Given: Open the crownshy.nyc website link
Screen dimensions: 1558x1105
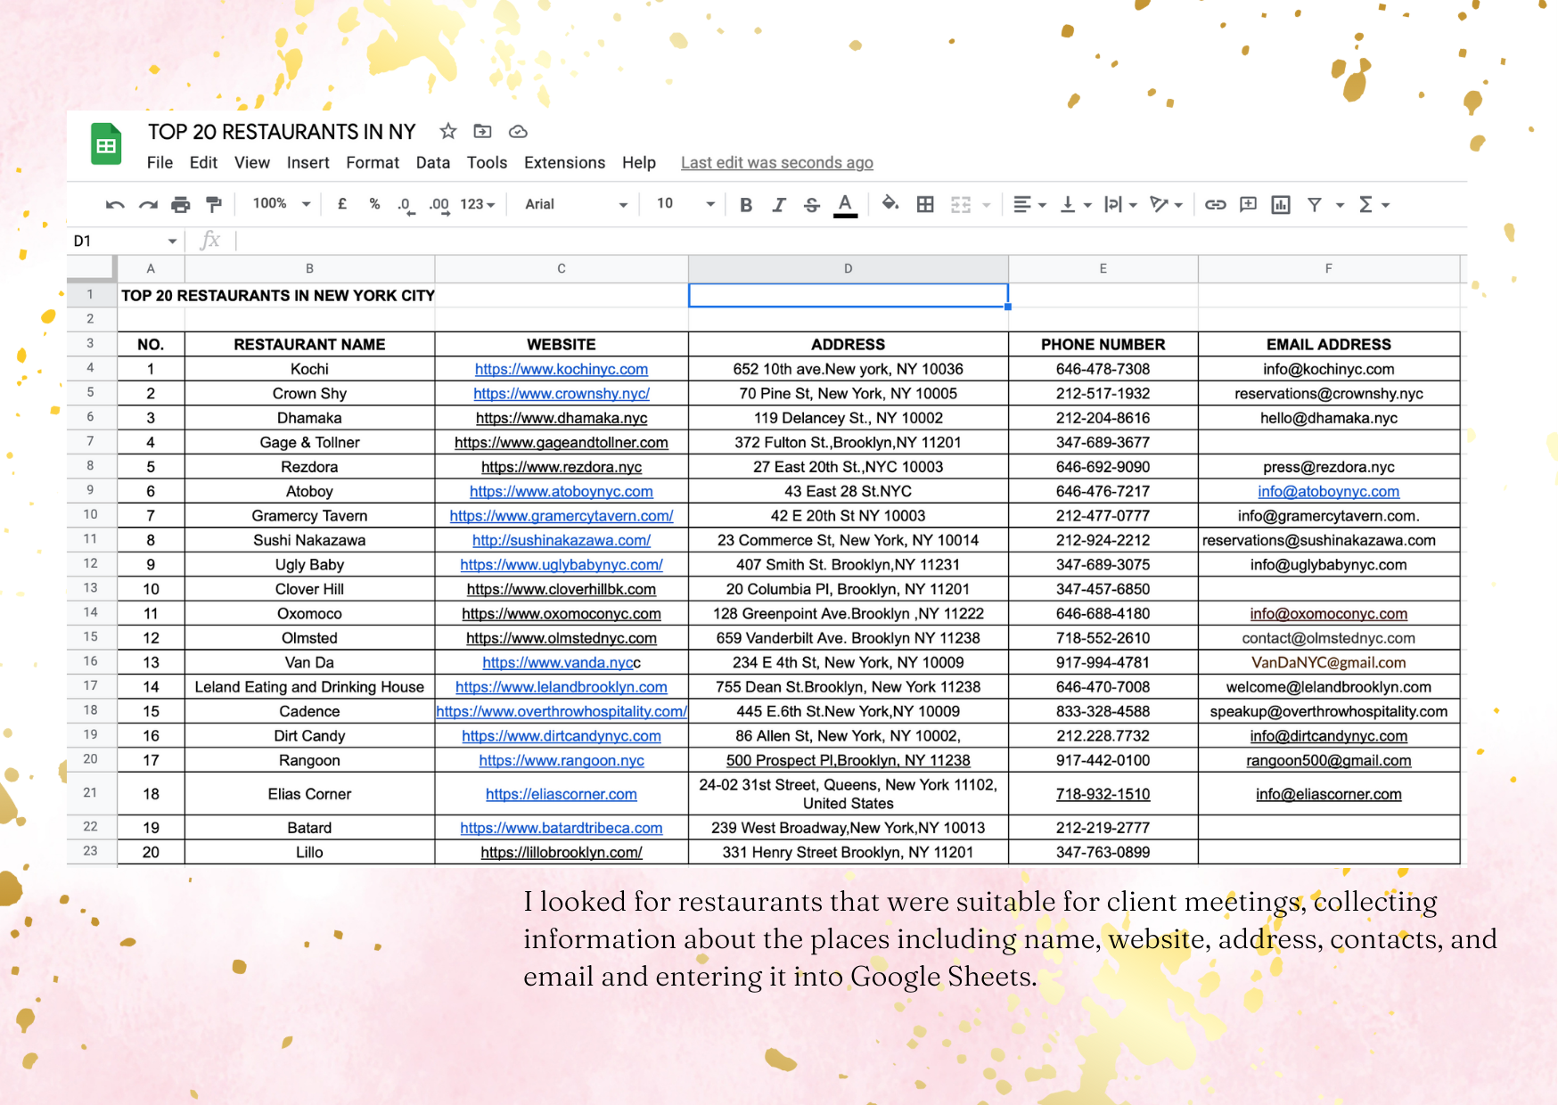Looking at the screenshot, I should tap(562, 393).
